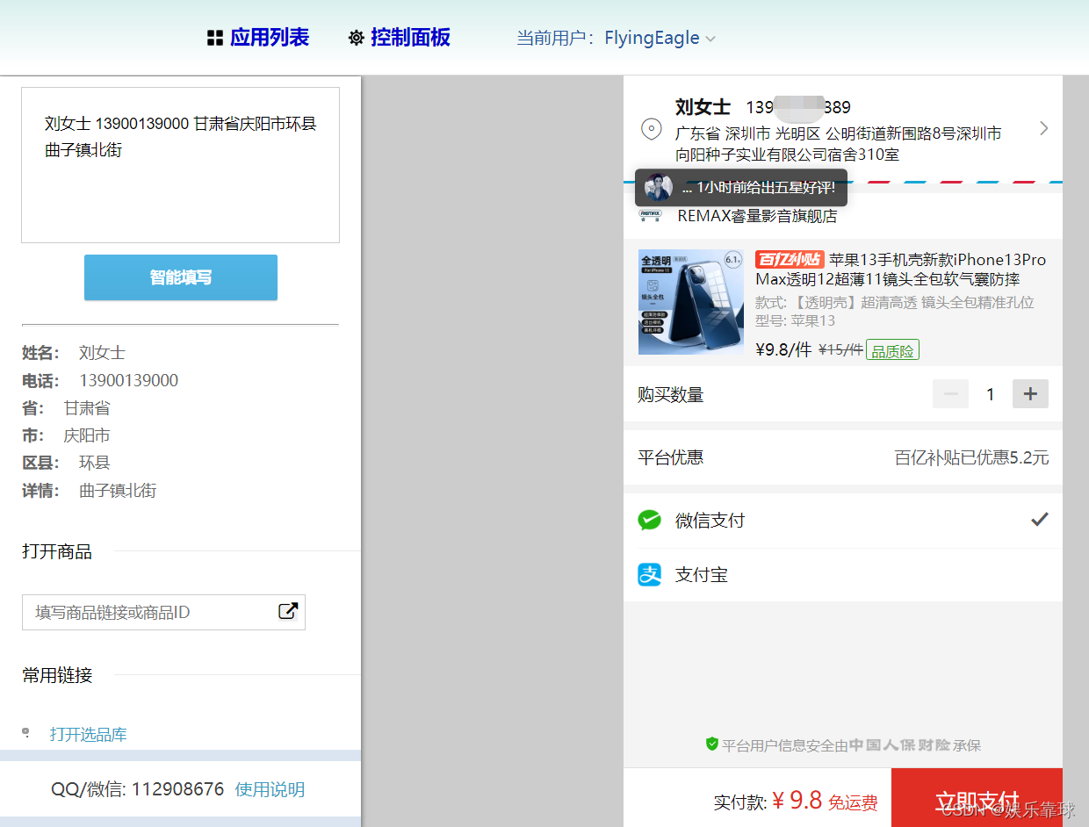Increase purchase quantity with plus button

point(1030,394)
